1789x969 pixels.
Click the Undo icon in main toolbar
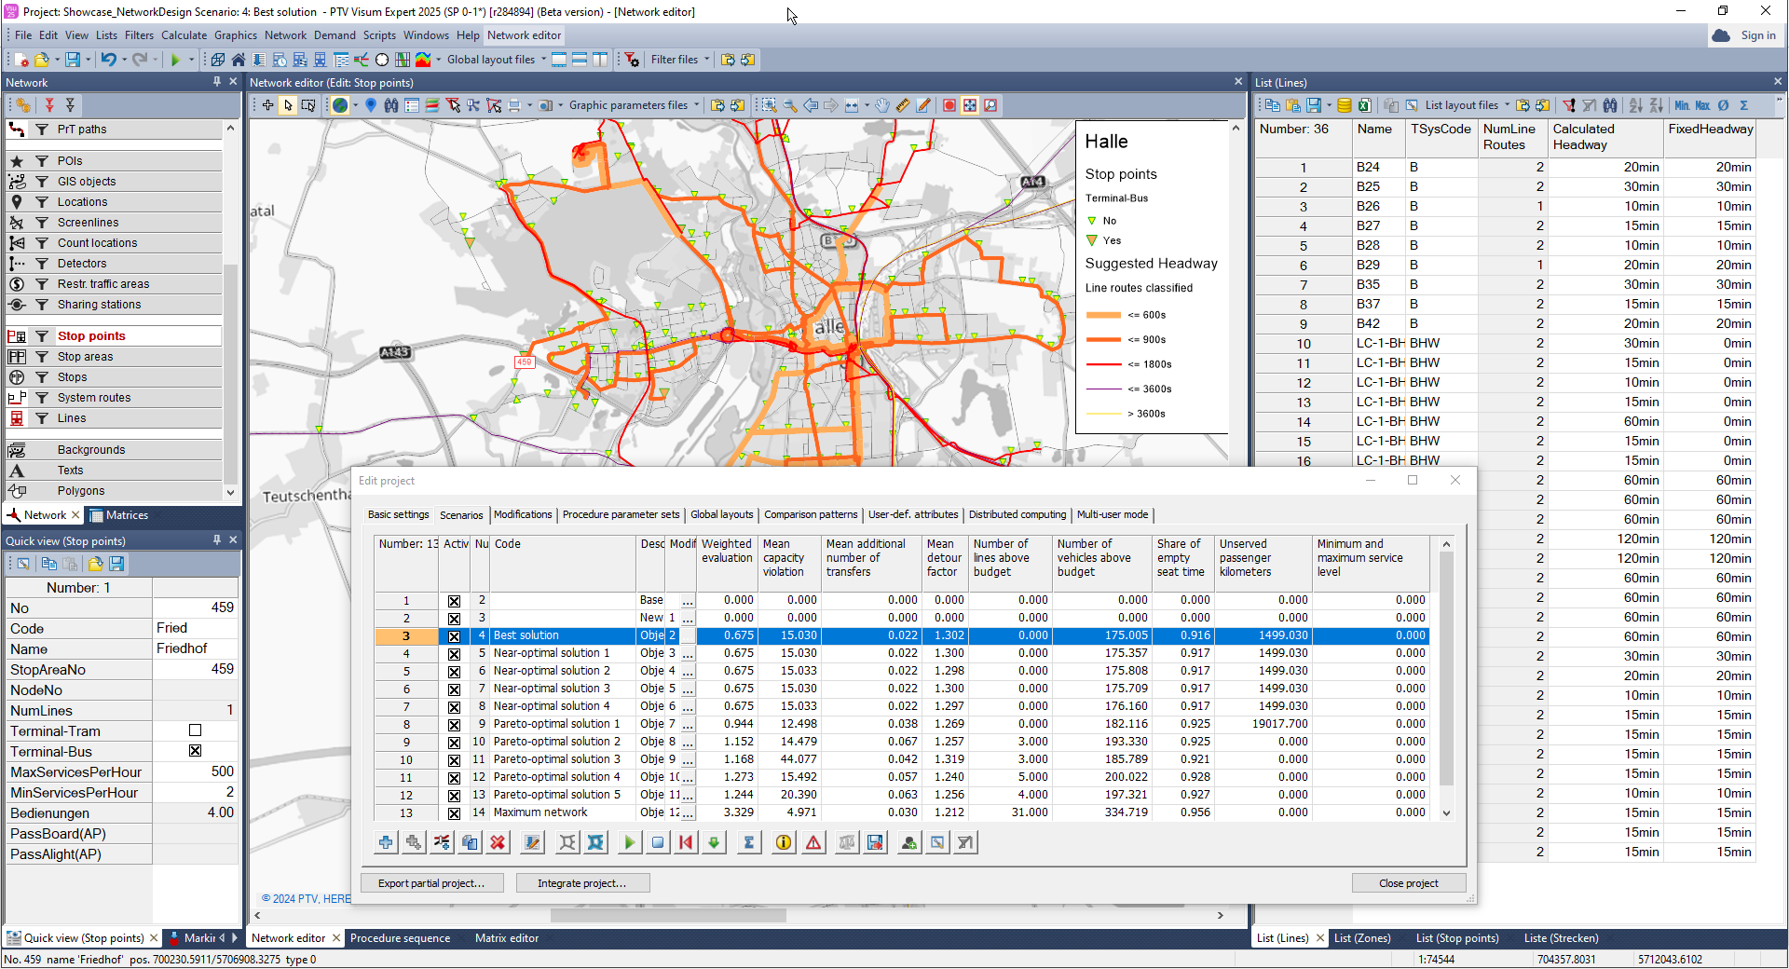click(108, 60)
